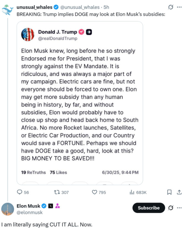
Task: Click the @unusual_whales handle link
Action: point(80,7)
